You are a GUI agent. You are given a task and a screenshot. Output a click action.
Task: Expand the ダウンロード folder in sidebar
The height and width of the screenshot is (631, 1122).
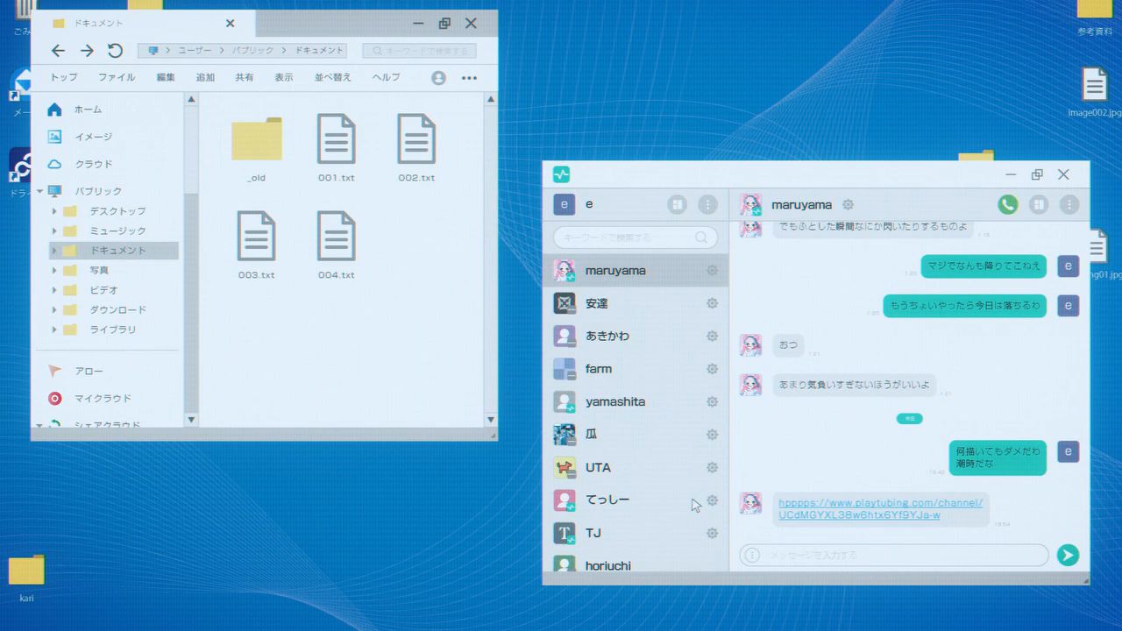point(54,310)
